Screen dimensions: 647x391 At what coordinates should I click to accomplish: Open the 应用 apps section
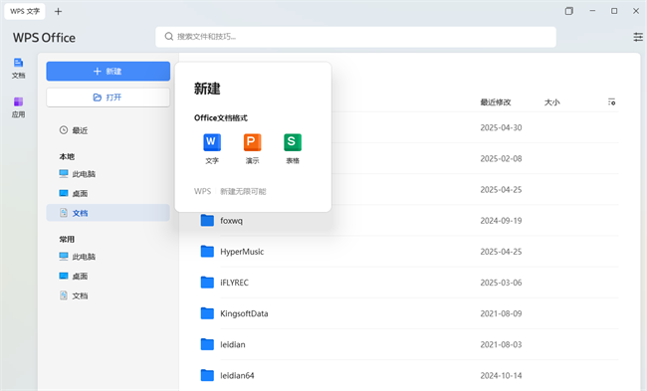(x=18, y=107)
